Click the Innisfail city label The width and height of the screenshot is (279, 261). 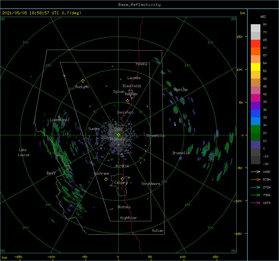126,112
